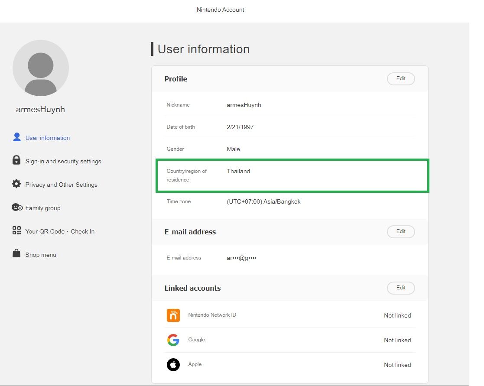Click the armesHuynh name under the avatar
484x386 pixels.
tap(40, 110)
